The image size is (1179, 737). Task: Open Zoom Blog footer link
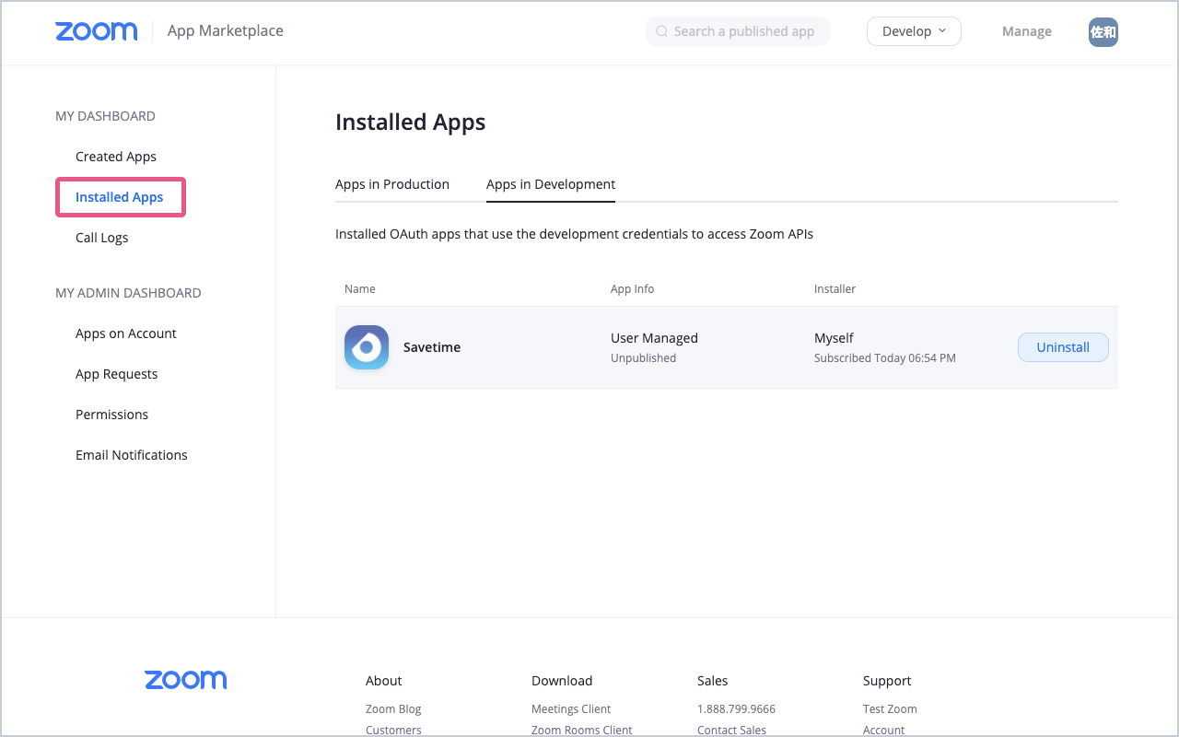(x=393, y=709)
